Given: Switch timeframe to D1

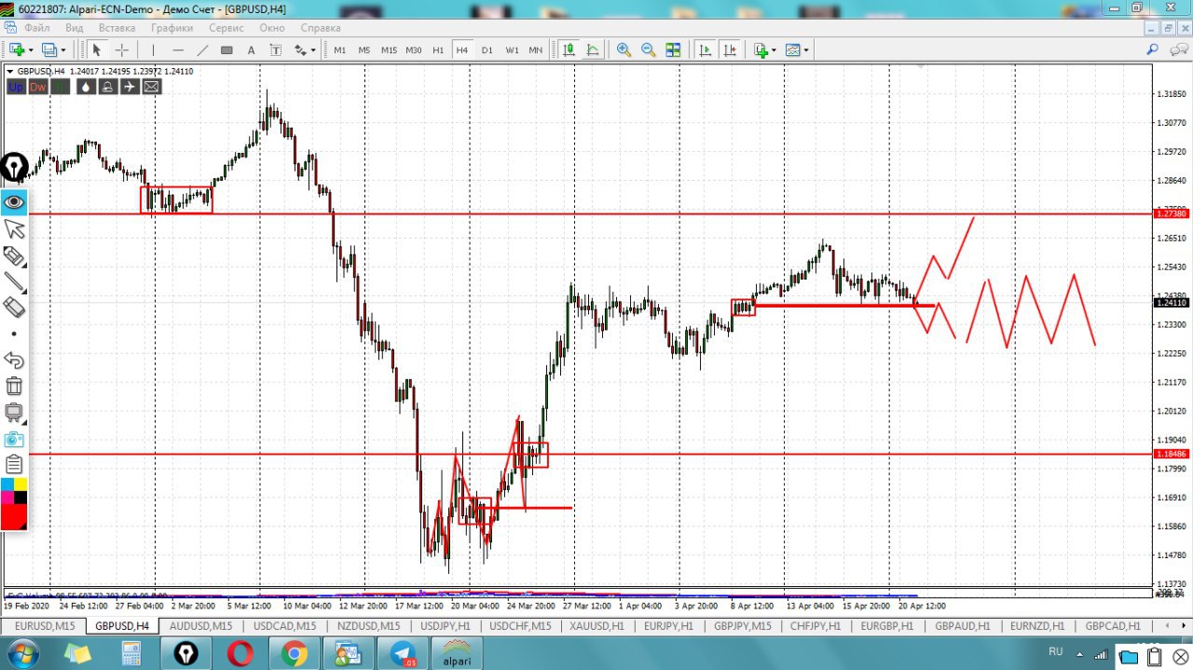Looking at the screenshot, I should (x=487, y=50).
